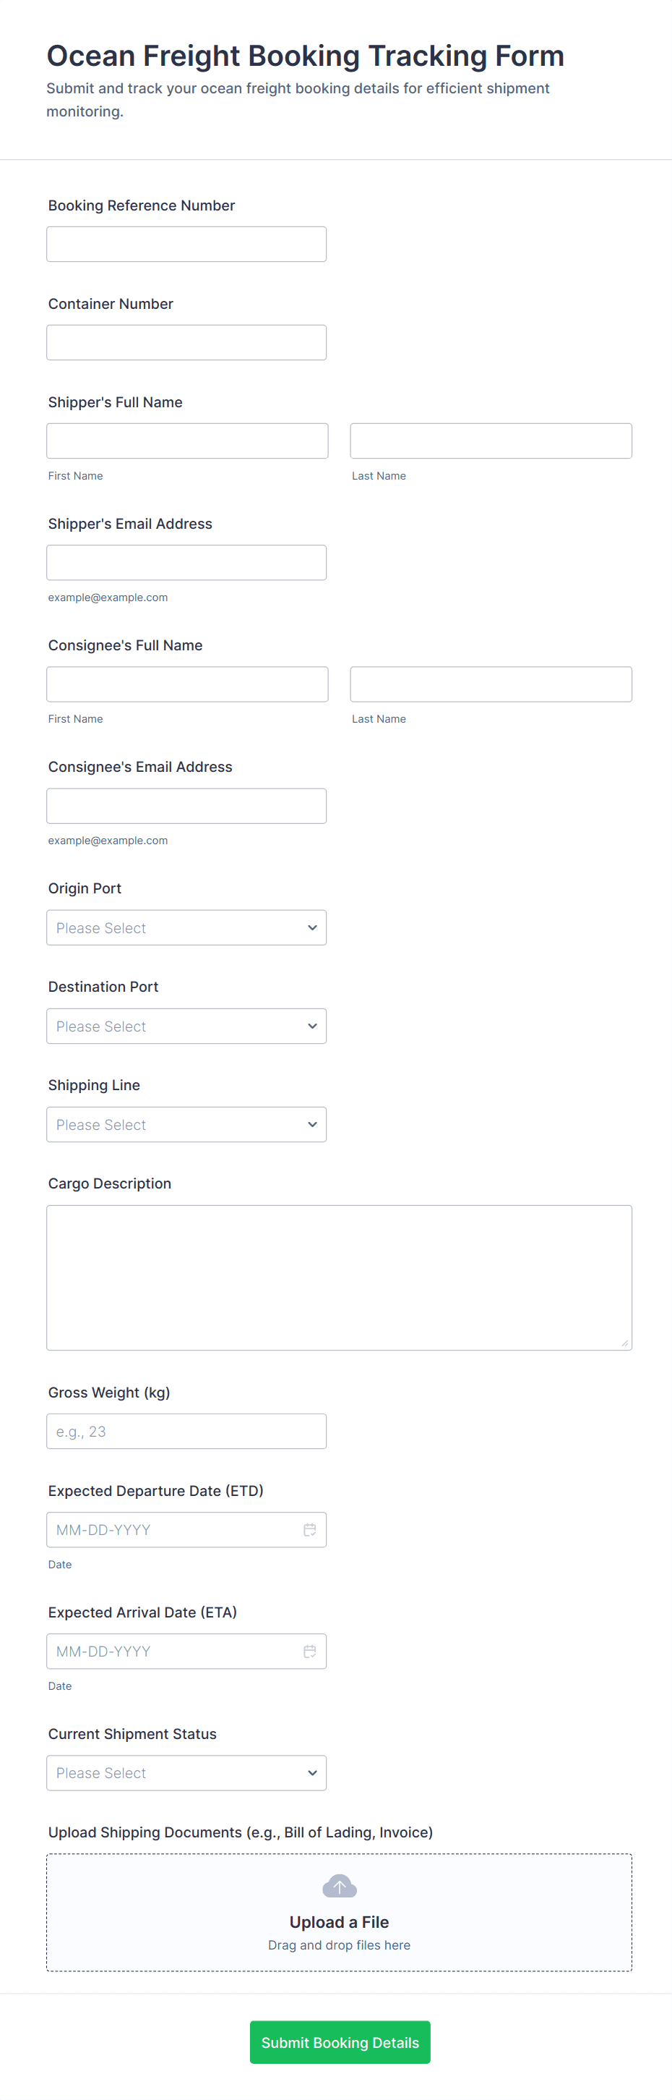The width and height of the screenshot is (672, 2100).
Task: Open the Shipping Line dropdown
Action: (186, 1124)
